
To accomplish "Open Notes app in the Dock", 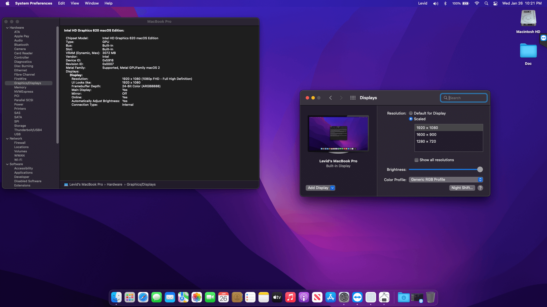I will tap(264, 297).
